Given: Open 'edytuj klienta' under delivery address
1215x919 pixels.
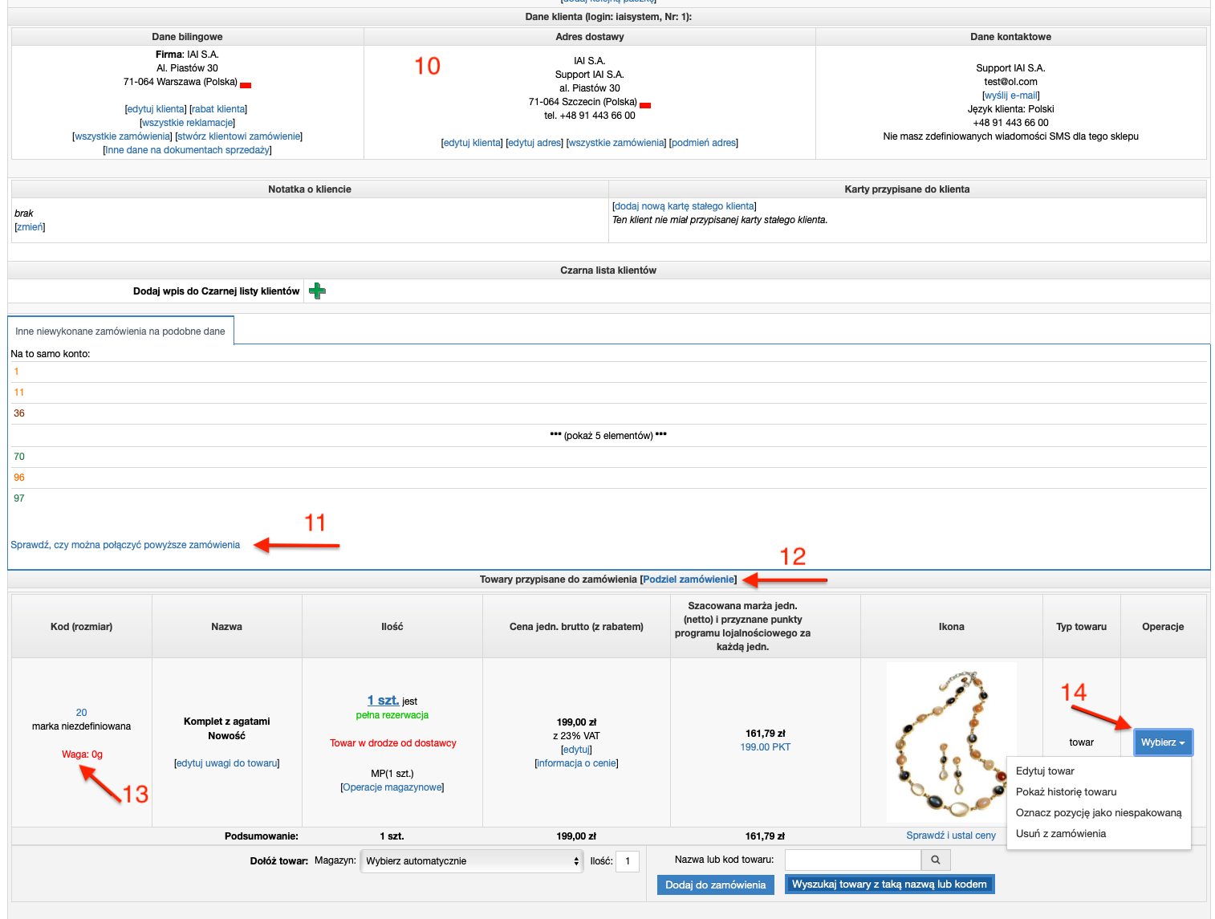Looking at the screenshot, I should [472, 143].
